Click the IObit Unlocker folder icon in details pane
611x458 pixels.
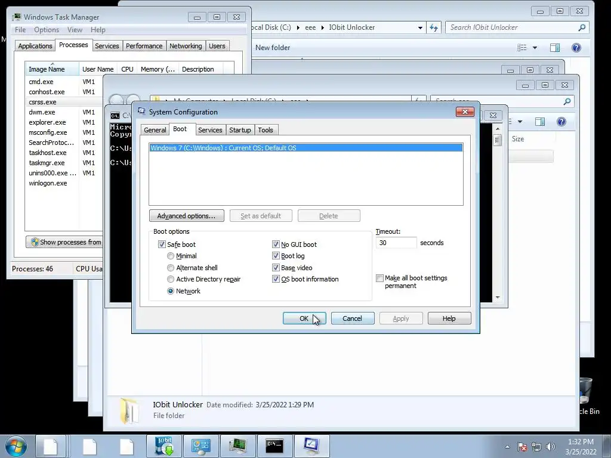(x=129, y=410)
